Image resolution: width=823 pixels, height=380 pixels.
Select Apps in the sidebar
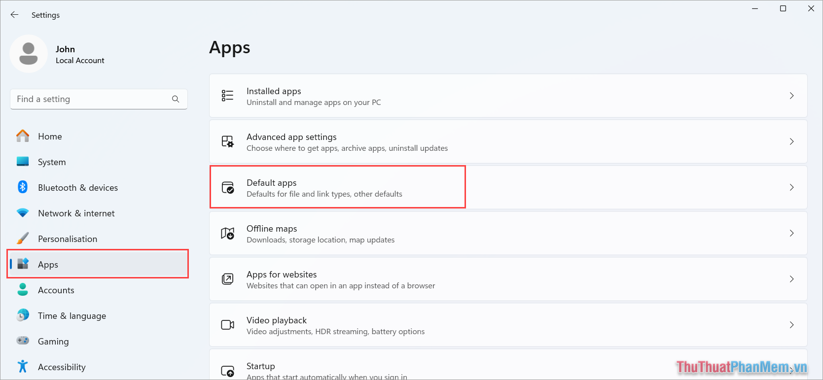tap(48, 264)
